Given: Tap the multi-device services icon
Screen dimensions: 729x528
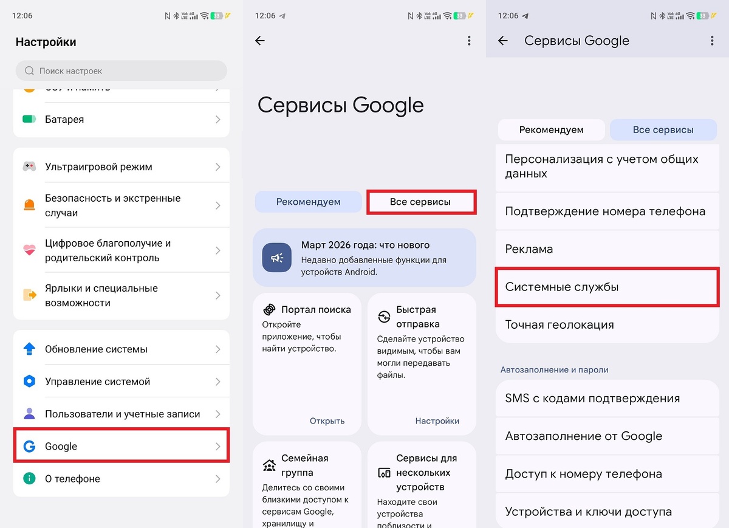Looking at the screenshot, I should [x=384, y=473].
